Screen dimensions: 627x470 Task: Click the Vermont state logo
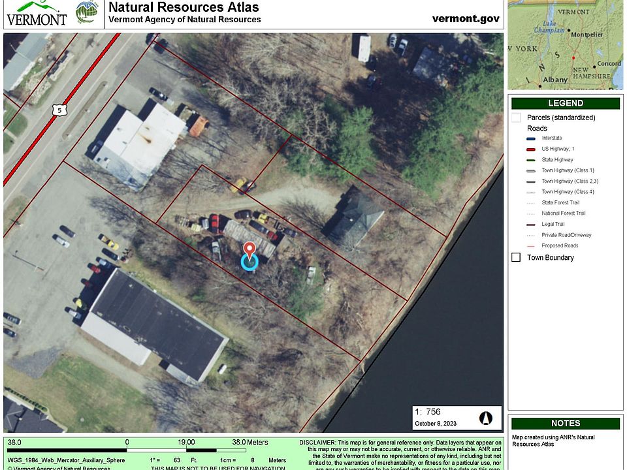pos(37,14)
